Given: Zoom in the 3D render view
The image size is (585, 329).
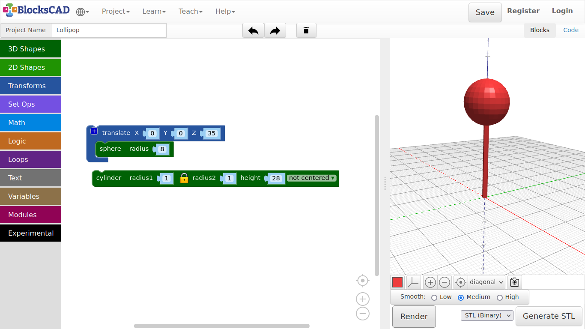Looking at the screenshot, I should coord(430,282).
